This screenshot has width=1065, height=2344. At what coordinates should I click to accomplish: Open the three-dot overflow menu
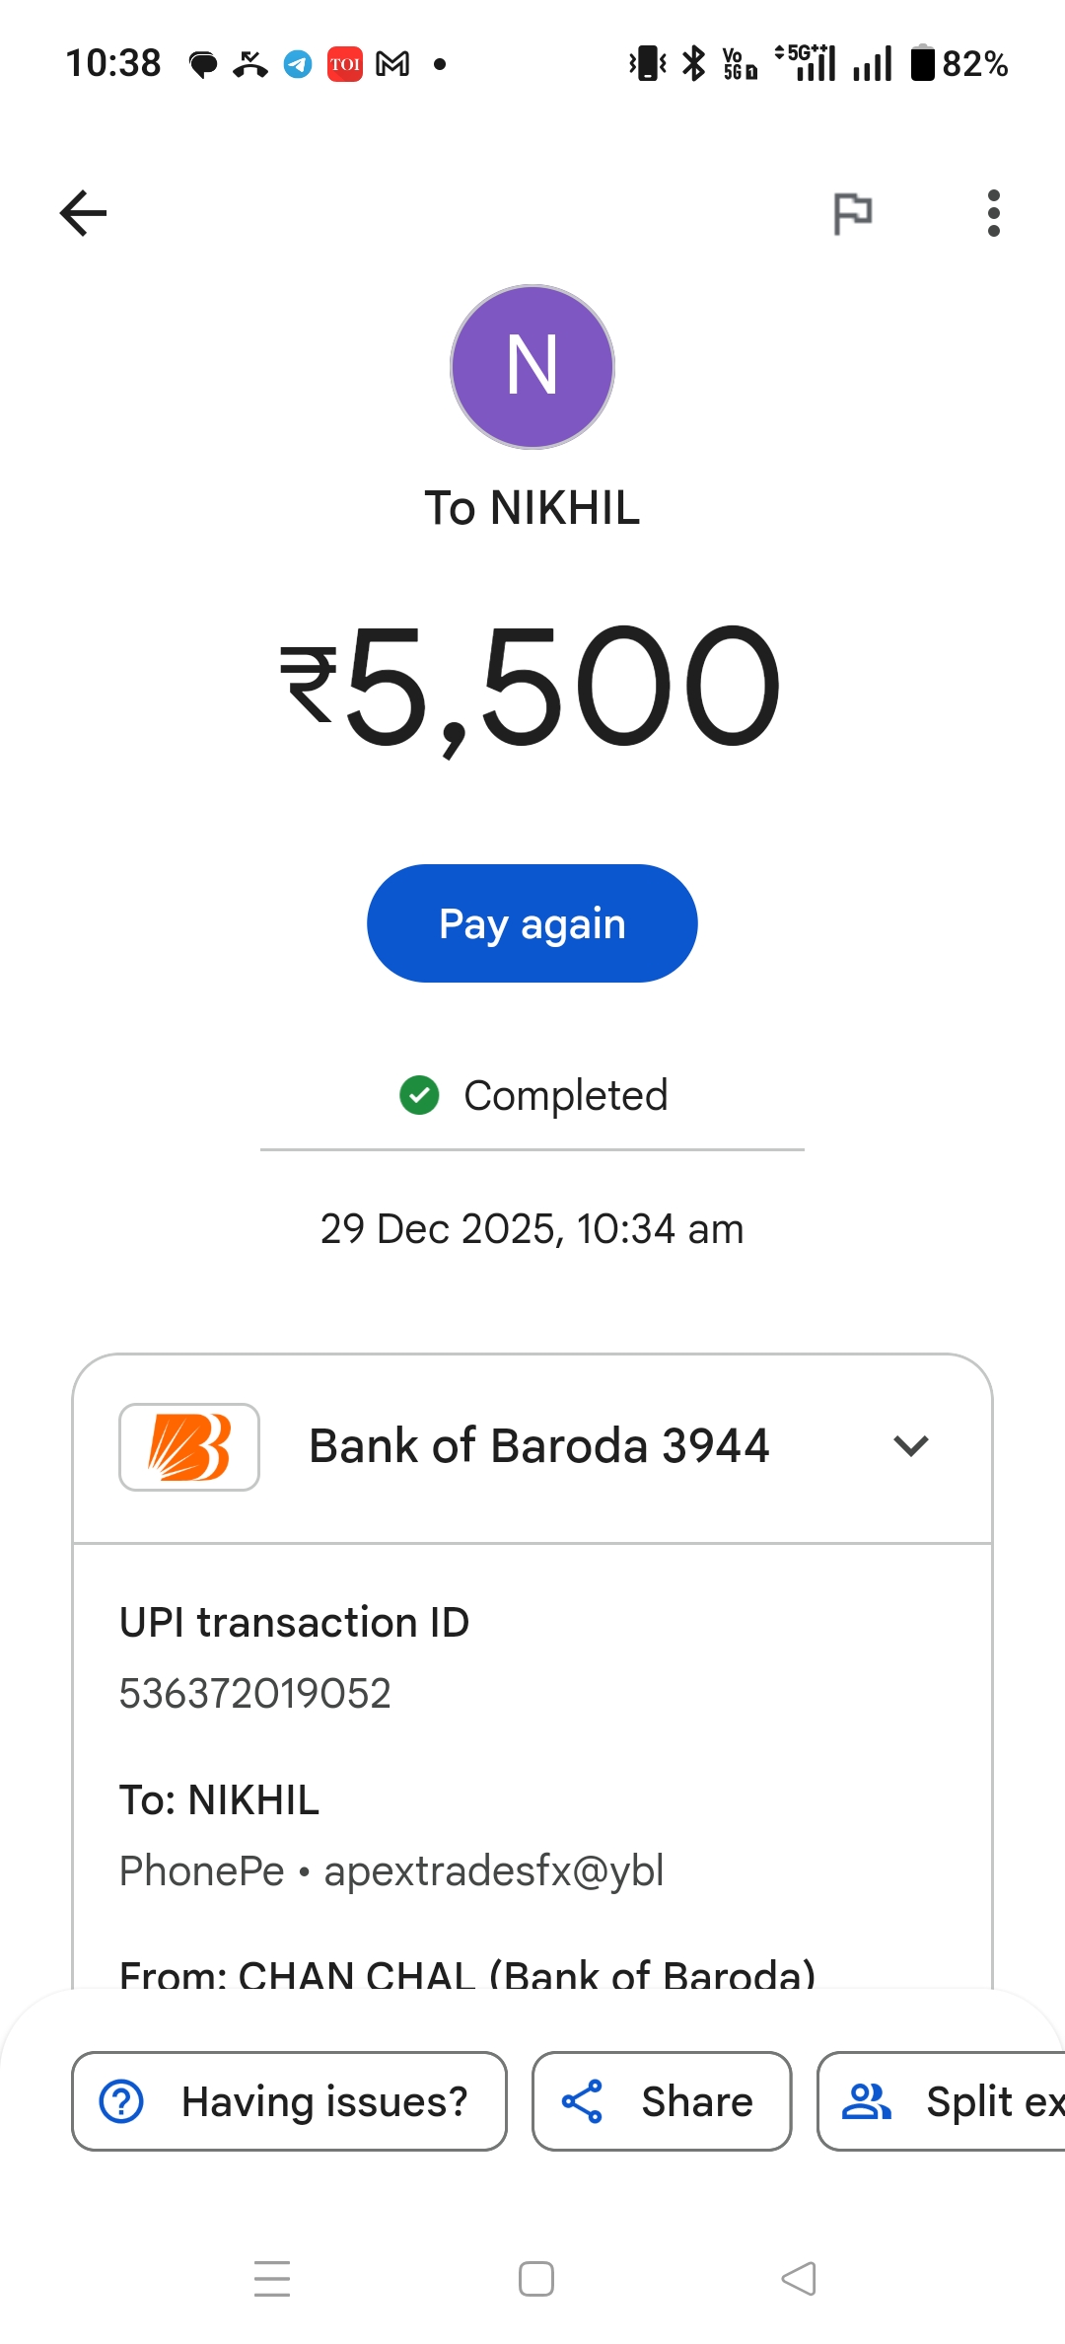993,213
